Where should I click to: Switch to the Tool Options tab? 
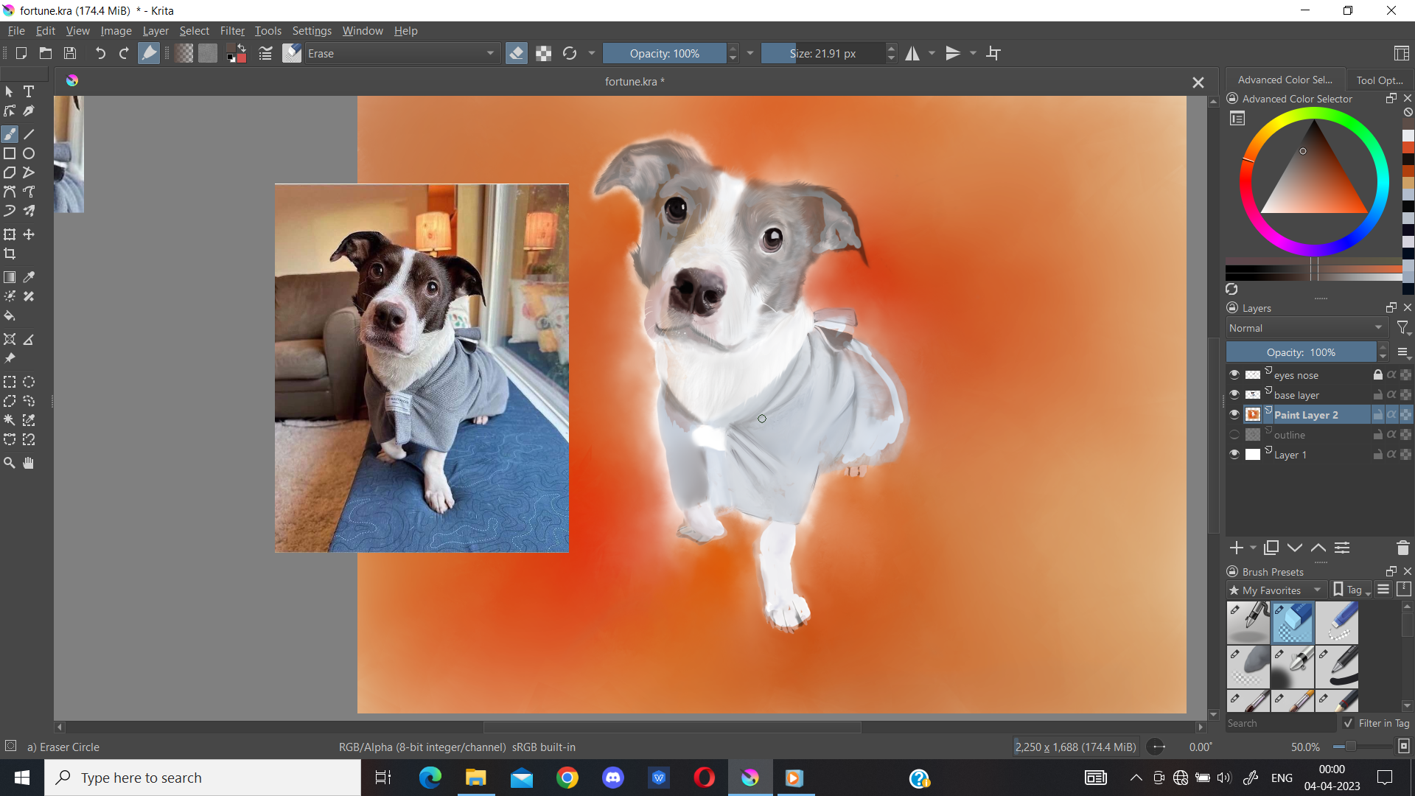click(1379, 80)
